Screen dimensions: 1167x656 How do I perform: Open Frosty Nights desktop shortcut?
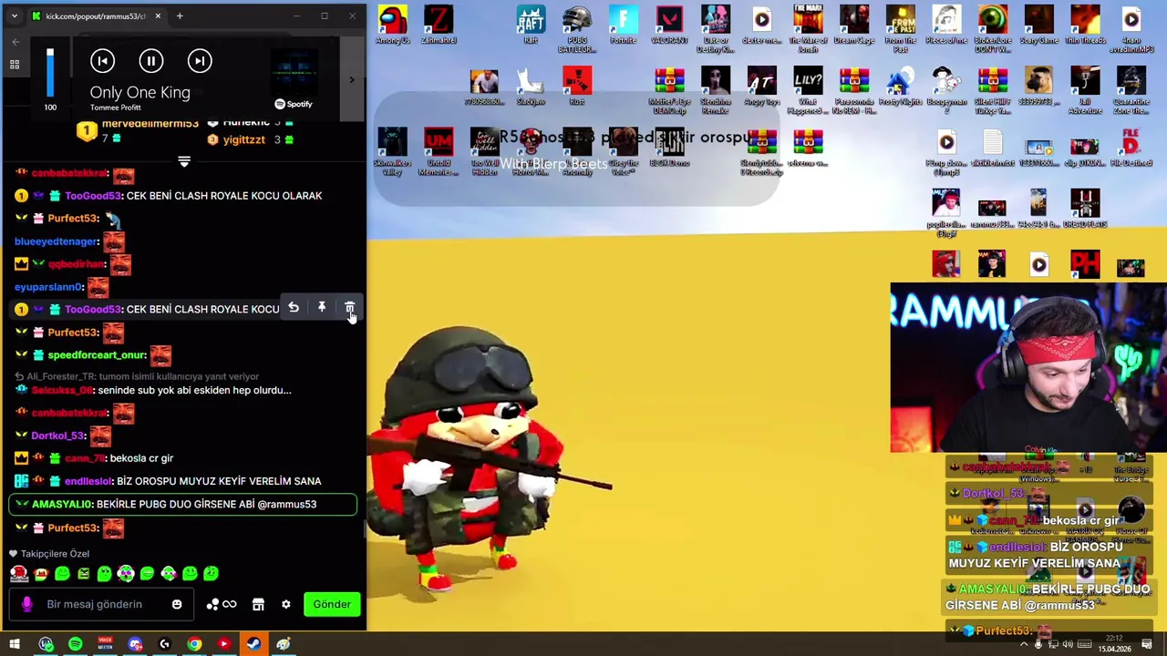[900, 87]
